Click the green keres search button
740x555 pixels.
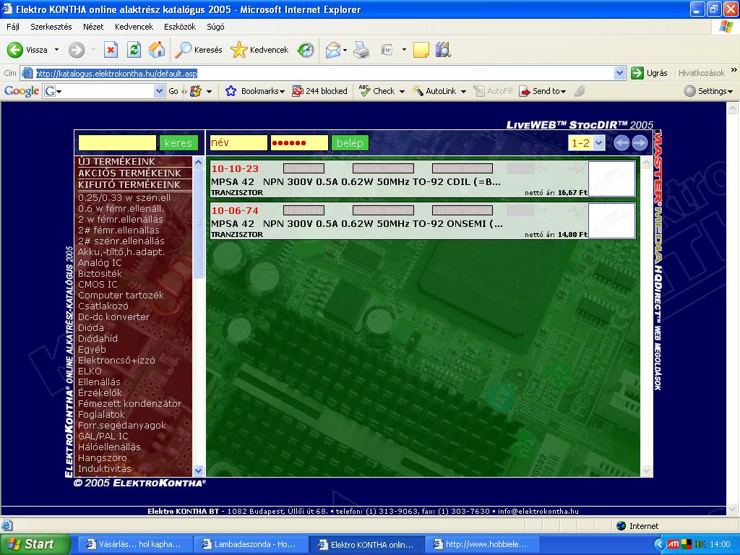(x=178, y=143)
